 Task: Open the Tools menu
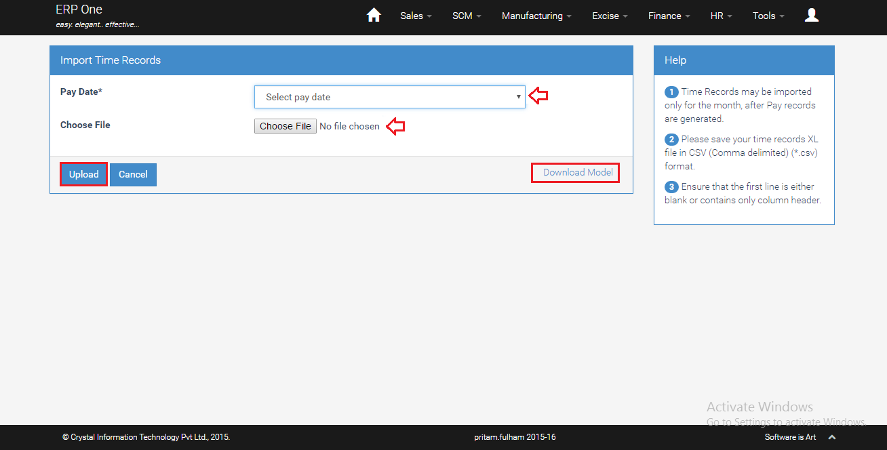click(768, 16)
